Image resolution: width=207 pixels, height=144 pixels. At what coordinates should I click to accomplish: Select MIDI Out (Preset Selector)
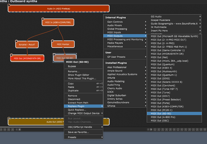[174, 99]
